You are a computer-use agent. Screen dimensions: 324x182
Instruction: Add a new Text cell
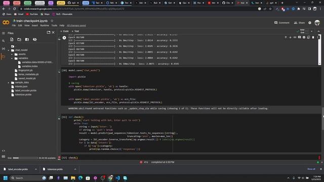tap(75, 31)
